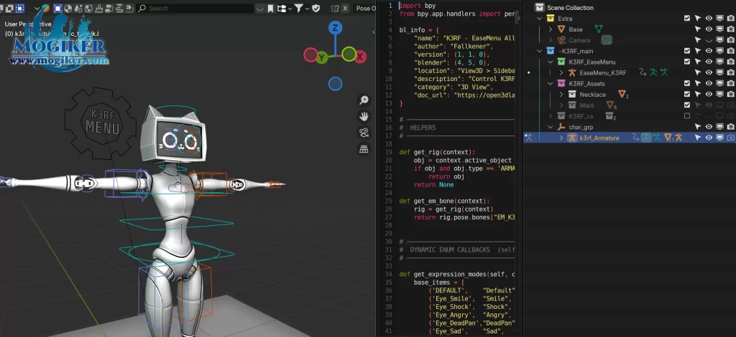
Task: Click 'def get_rig(context):' in code
Action: click(438, 152)
